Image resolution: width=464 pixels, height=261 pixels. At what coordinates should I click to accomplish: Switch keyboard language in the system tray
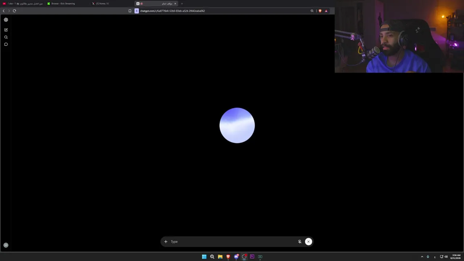[435, 257]
